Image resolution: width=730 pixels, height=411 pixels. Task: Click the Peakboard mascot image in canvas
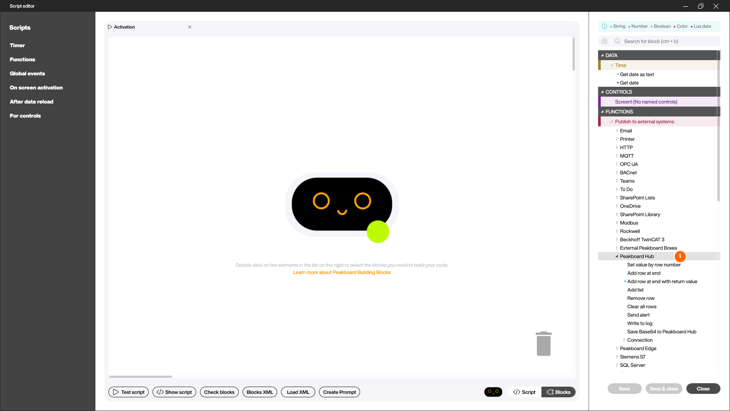[342, 207]
